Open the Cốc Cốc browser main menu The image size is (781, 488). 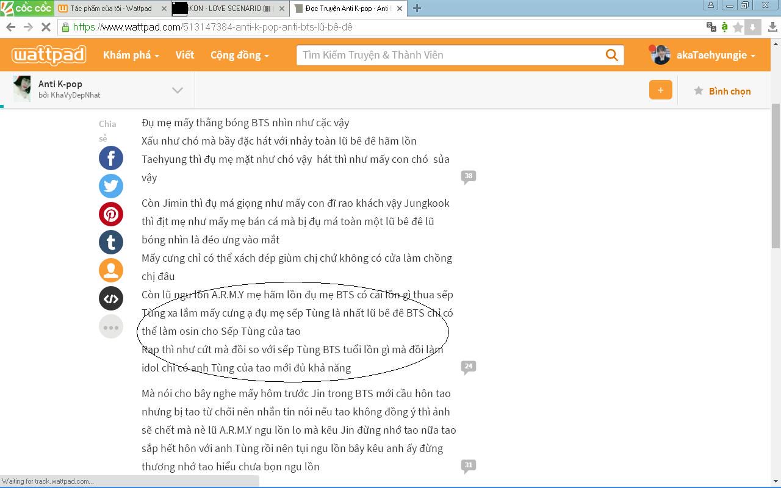coord(26,8)
